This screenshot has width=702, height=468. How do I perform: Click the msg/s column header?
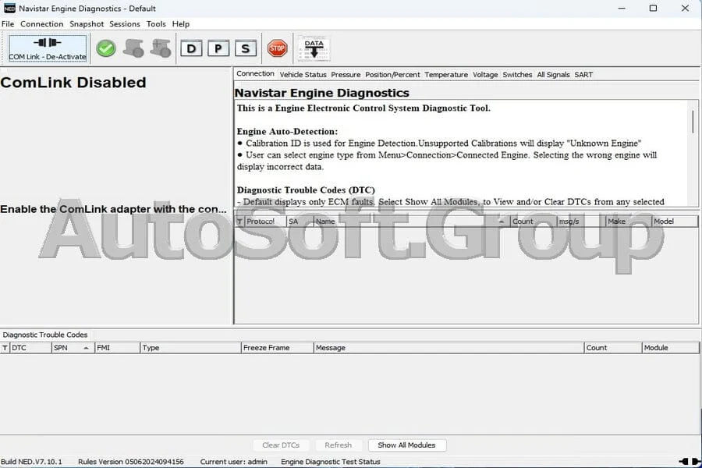click(582, 222)
